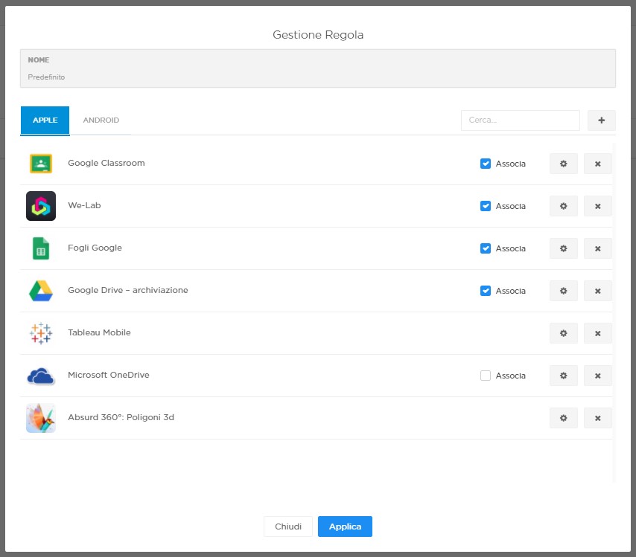Click the Absurd 360° app icon
Screen dimensions: 636x557
41,418
